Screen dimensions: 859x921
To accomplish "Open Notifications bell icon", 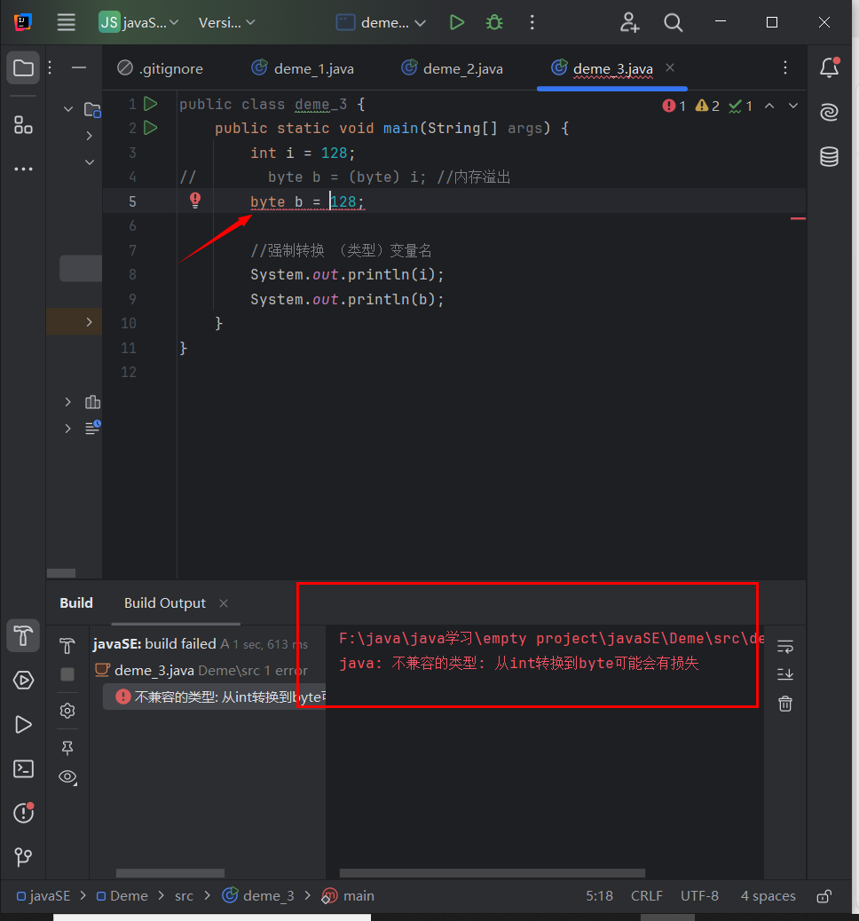I will [830, 67].
